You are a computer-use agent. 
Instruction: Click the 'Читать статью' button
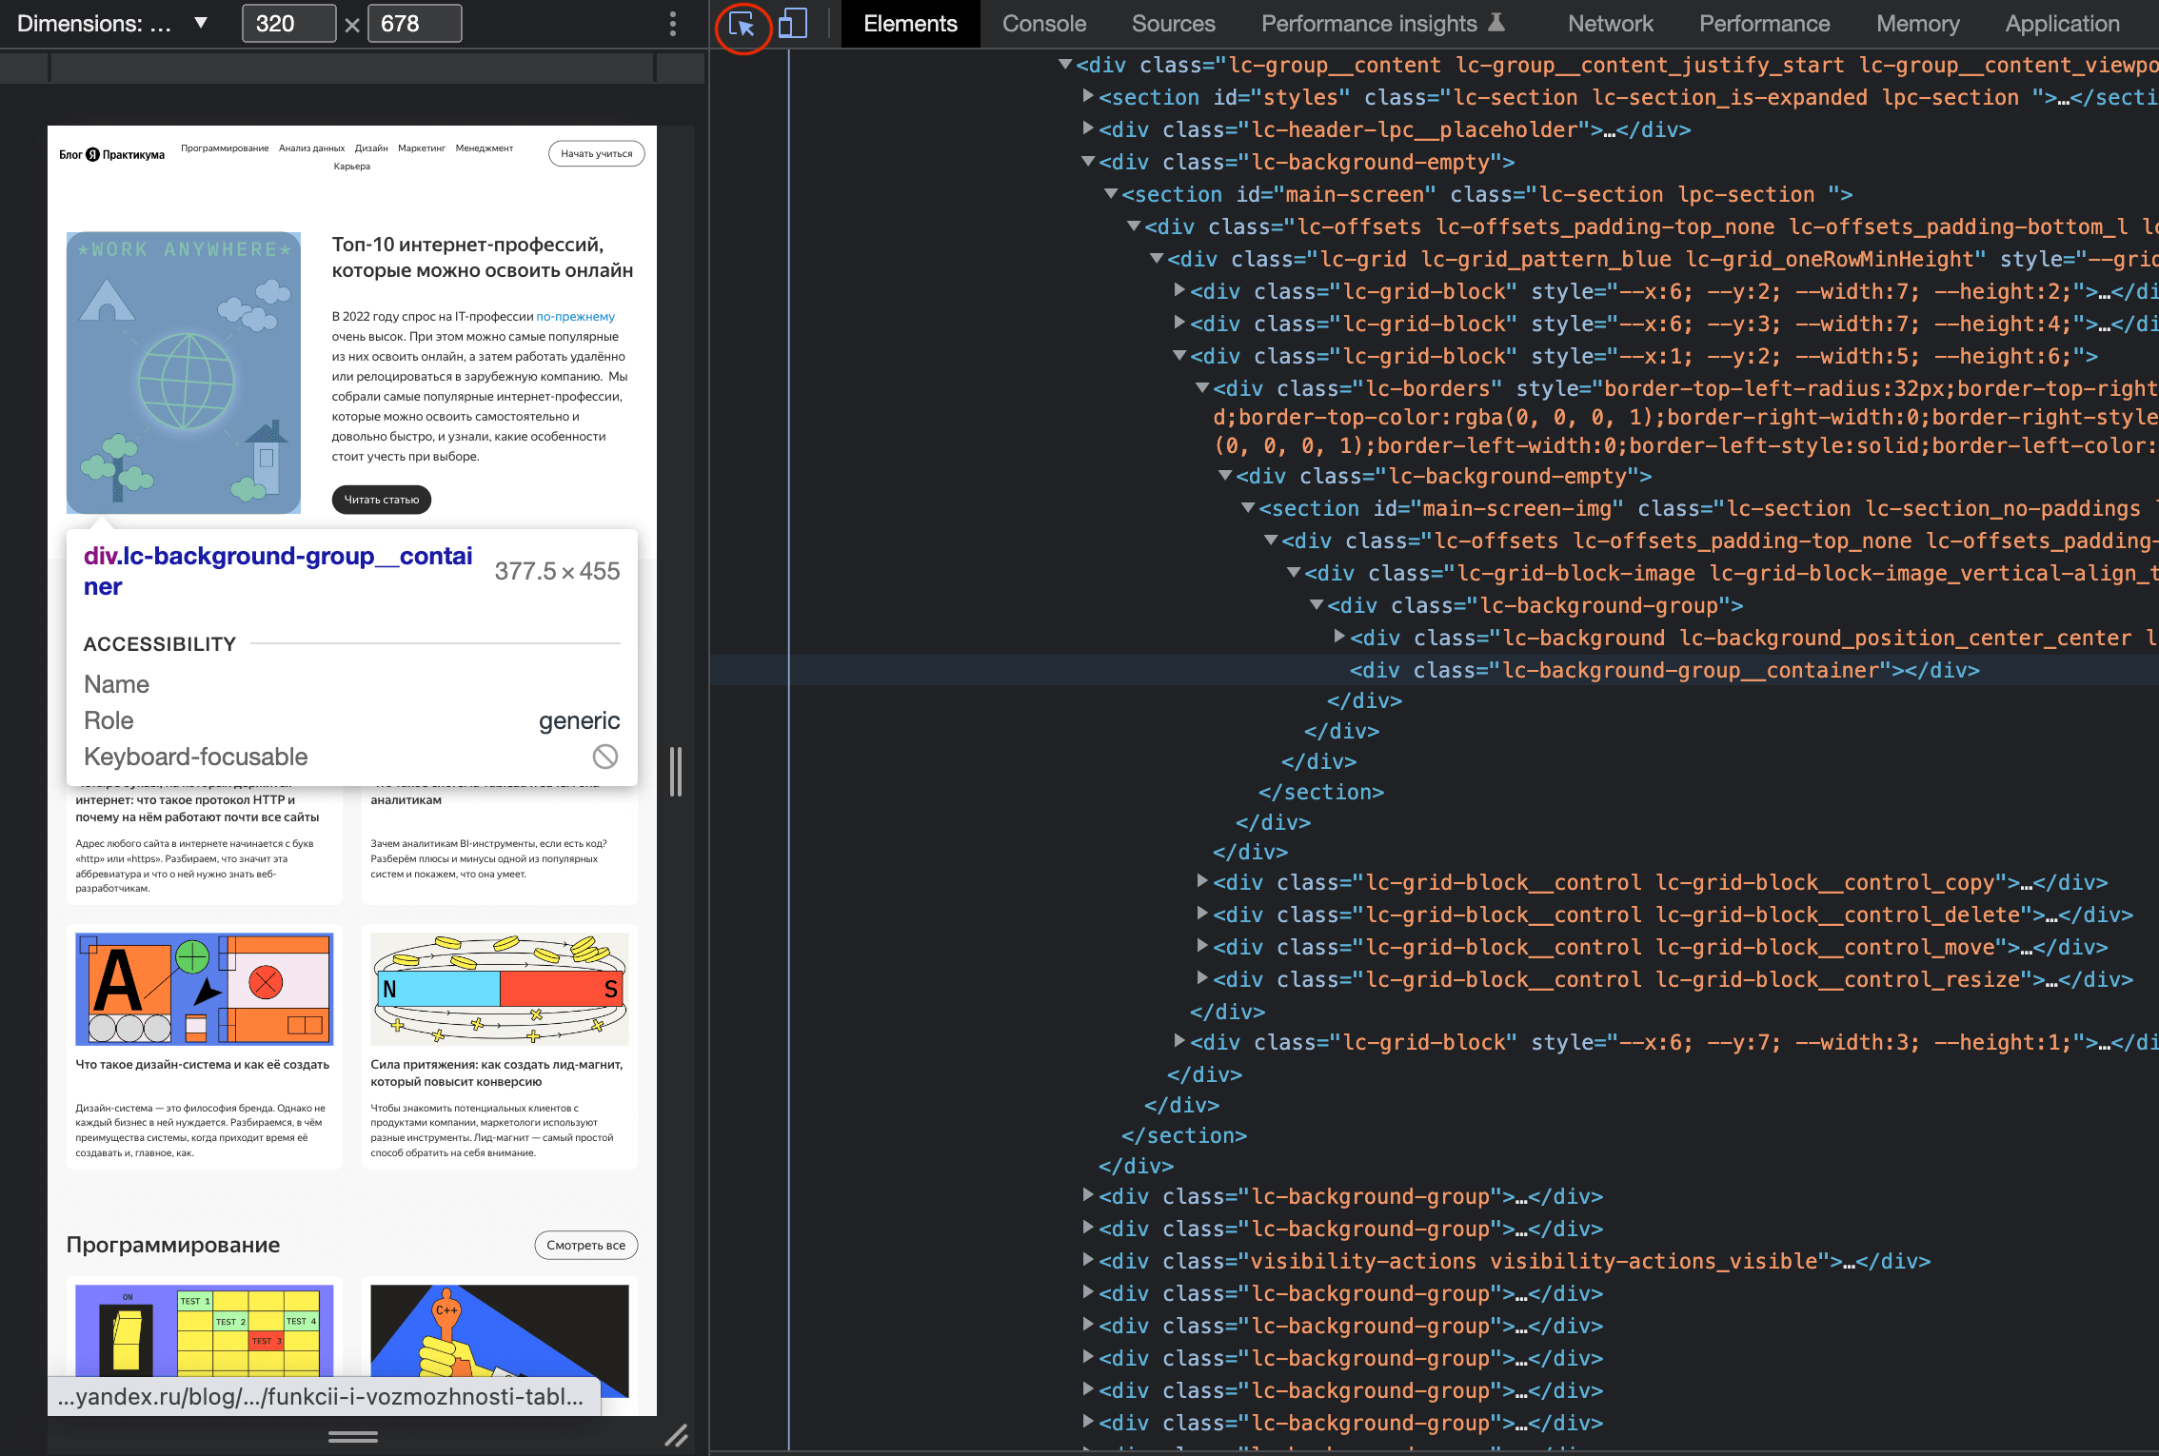[381, 500]
